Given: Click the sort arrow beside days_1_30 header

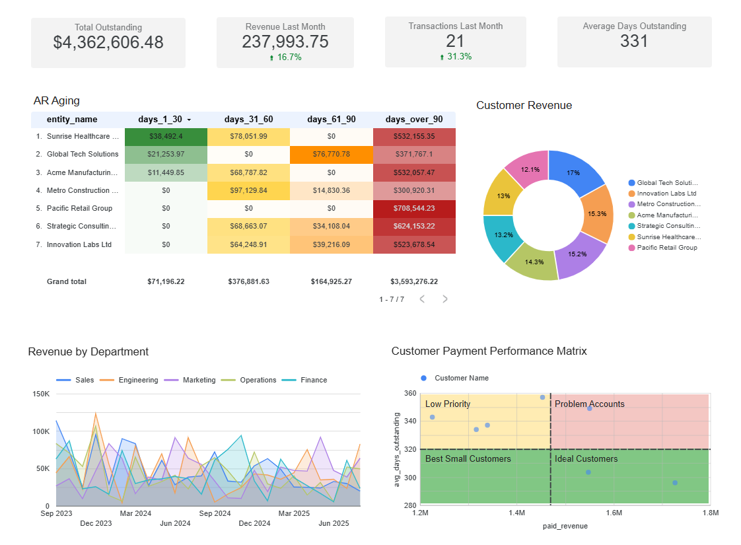Looking at the screenshot, I should (x=190, y=120).
